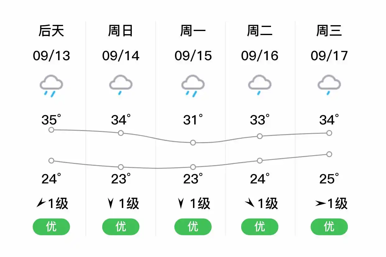The height and width of the screenshot is (257, 386).
Task: Select the light rain icon under 周日
Action: 121,85
